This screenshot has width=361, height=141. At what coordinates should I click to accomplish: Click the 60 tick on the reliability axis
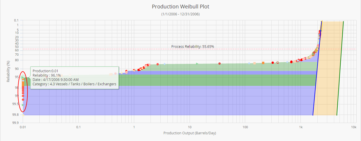coord(17,50)
